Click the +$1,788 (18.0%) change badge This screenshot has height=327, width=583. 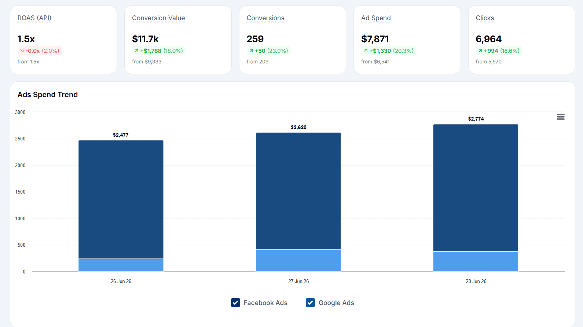pos(159,51)
